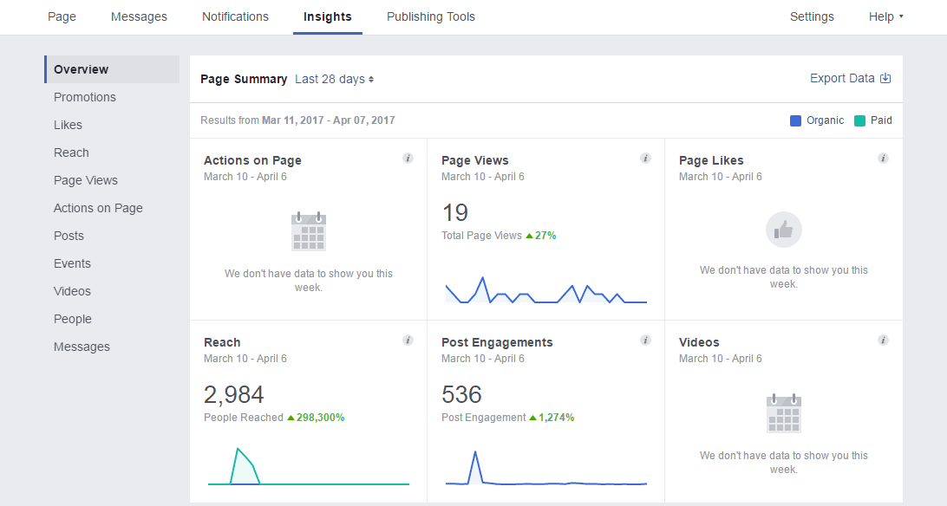This screenshot has width=947, height=506.
Task: Click the Export Data download icon
Action: [x=885, y=78]
